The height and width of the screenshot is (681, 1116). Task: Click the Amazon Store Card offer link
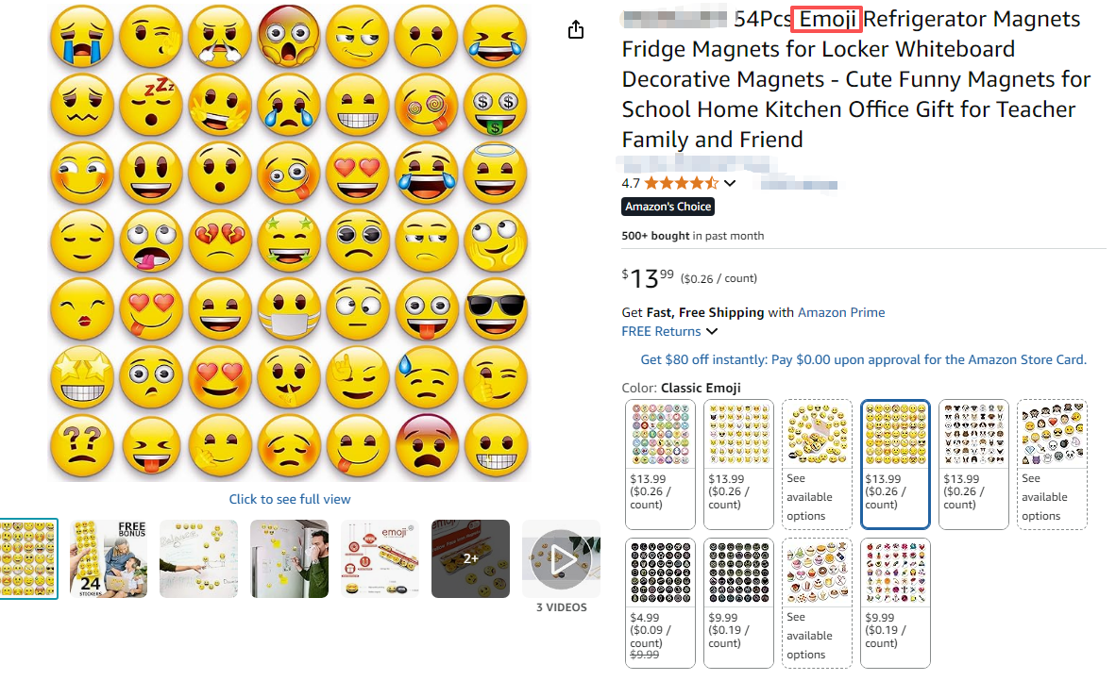click(863, 359)
